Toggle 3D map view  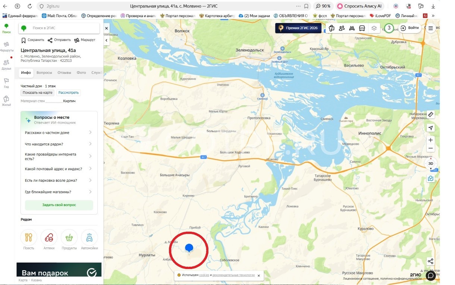click(431, 164)
